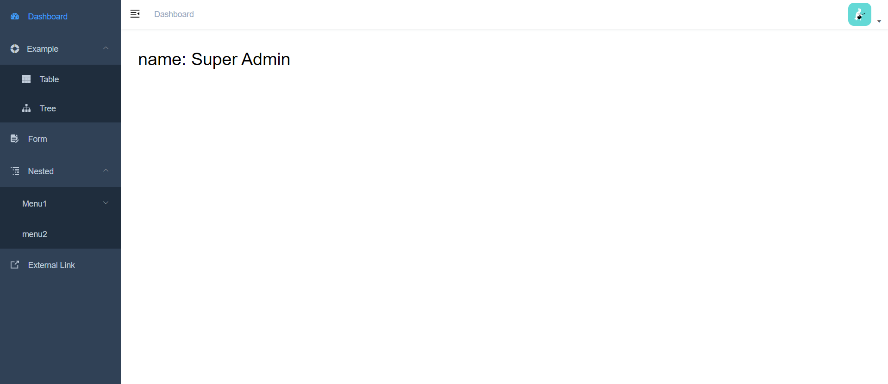Open the menu2 nested item

pos(35,234)
